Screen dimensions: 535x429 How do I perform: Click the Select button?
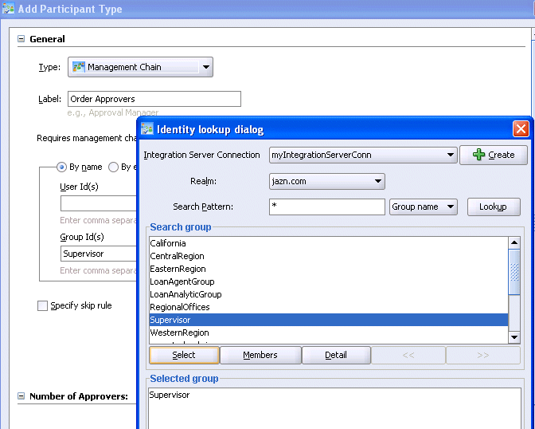[x=184, y=355]
